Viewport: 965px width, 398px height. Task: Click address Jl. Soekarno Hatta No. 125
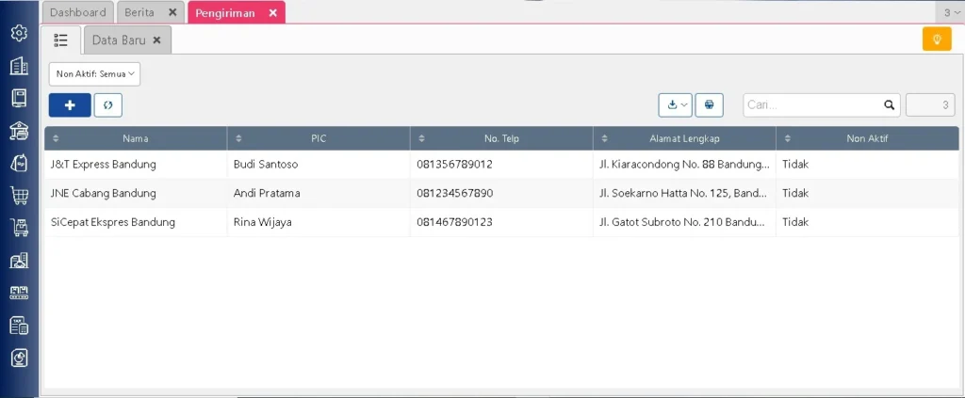pyautogui.click(x=683, y=194)
